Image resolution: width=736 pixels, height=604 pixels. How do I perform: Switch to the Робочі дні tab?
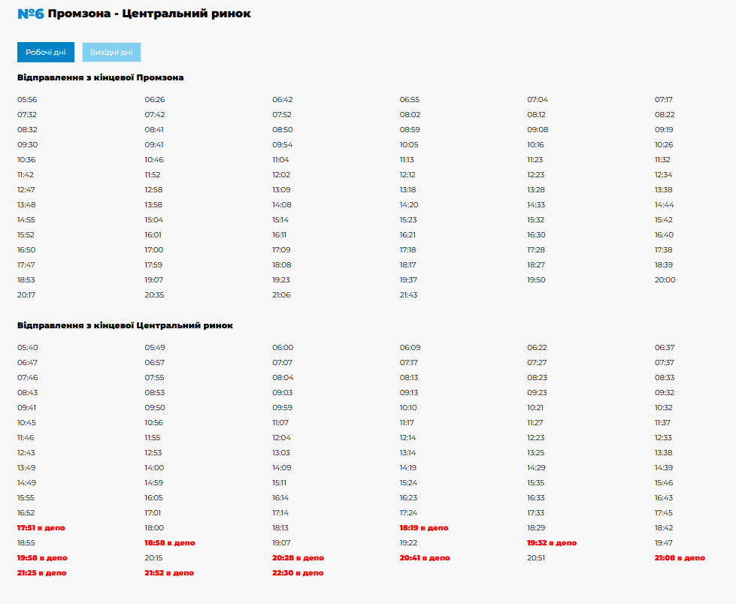(x=46, y=53)
